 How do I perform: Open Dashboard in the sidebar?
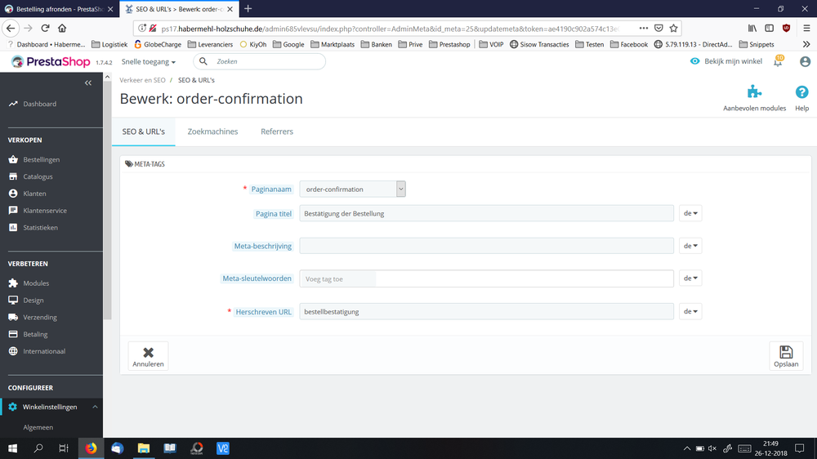[39, 104]
